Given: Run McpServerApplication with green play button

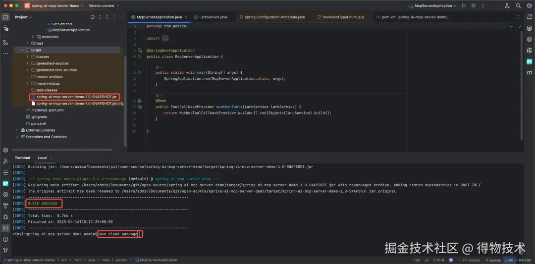Looking at the screenshot, I should pyautogui.click(x=464, y=5).
